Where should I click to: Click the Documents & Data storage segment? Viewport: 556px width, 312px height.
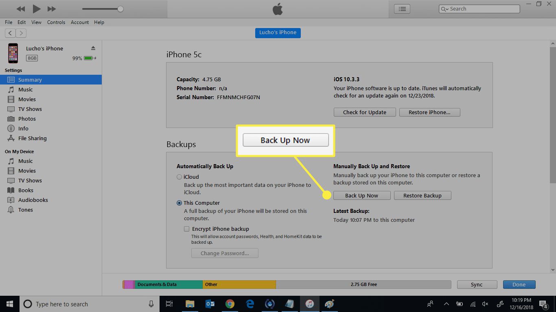tap(169, 284)
